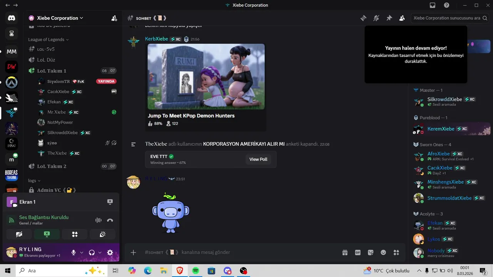
Task: Attach file with plus button
Action: coord(133,252)
